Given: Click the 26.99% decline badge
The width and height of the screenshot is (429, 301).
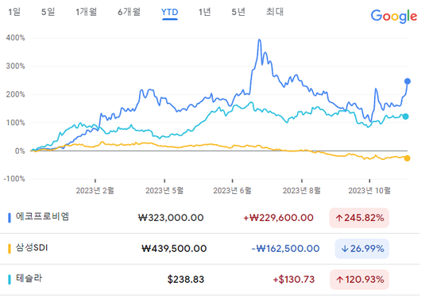Looking at the screenshot, I should [362, 249].
